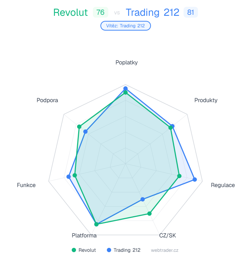Toggle the Revolut legend label

coord(87,250)
